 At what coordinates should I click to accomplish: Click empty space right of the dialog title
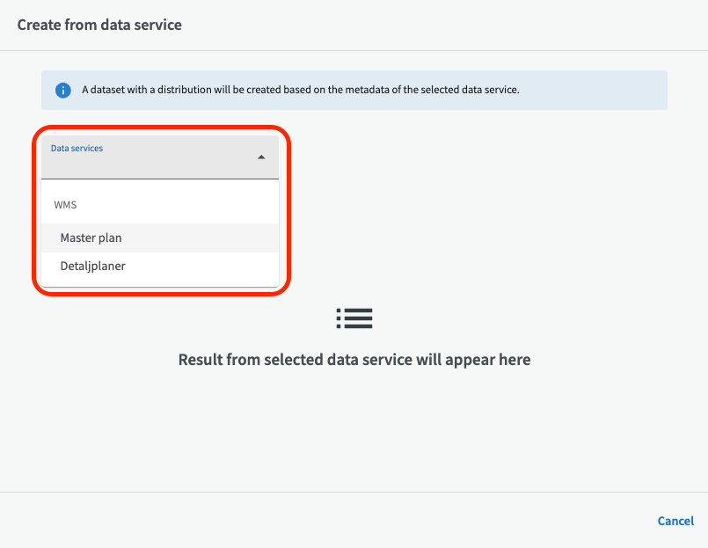click(440, 25)
